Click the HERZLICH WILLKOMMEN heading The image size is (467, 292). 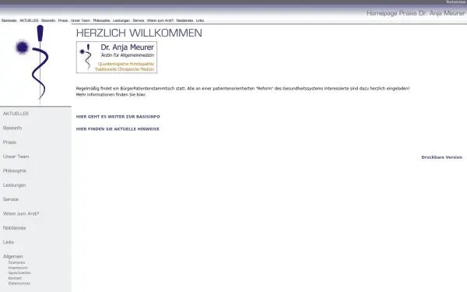click(139, 33)
